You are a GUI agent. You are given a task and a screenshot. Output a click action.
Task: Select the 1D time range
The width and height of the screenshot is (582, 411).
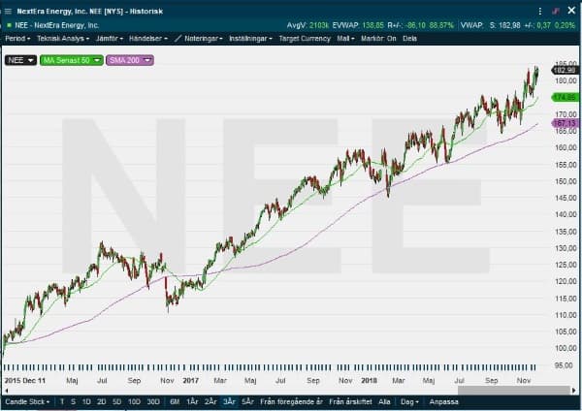pyautogui.click(x=86, y=401)
